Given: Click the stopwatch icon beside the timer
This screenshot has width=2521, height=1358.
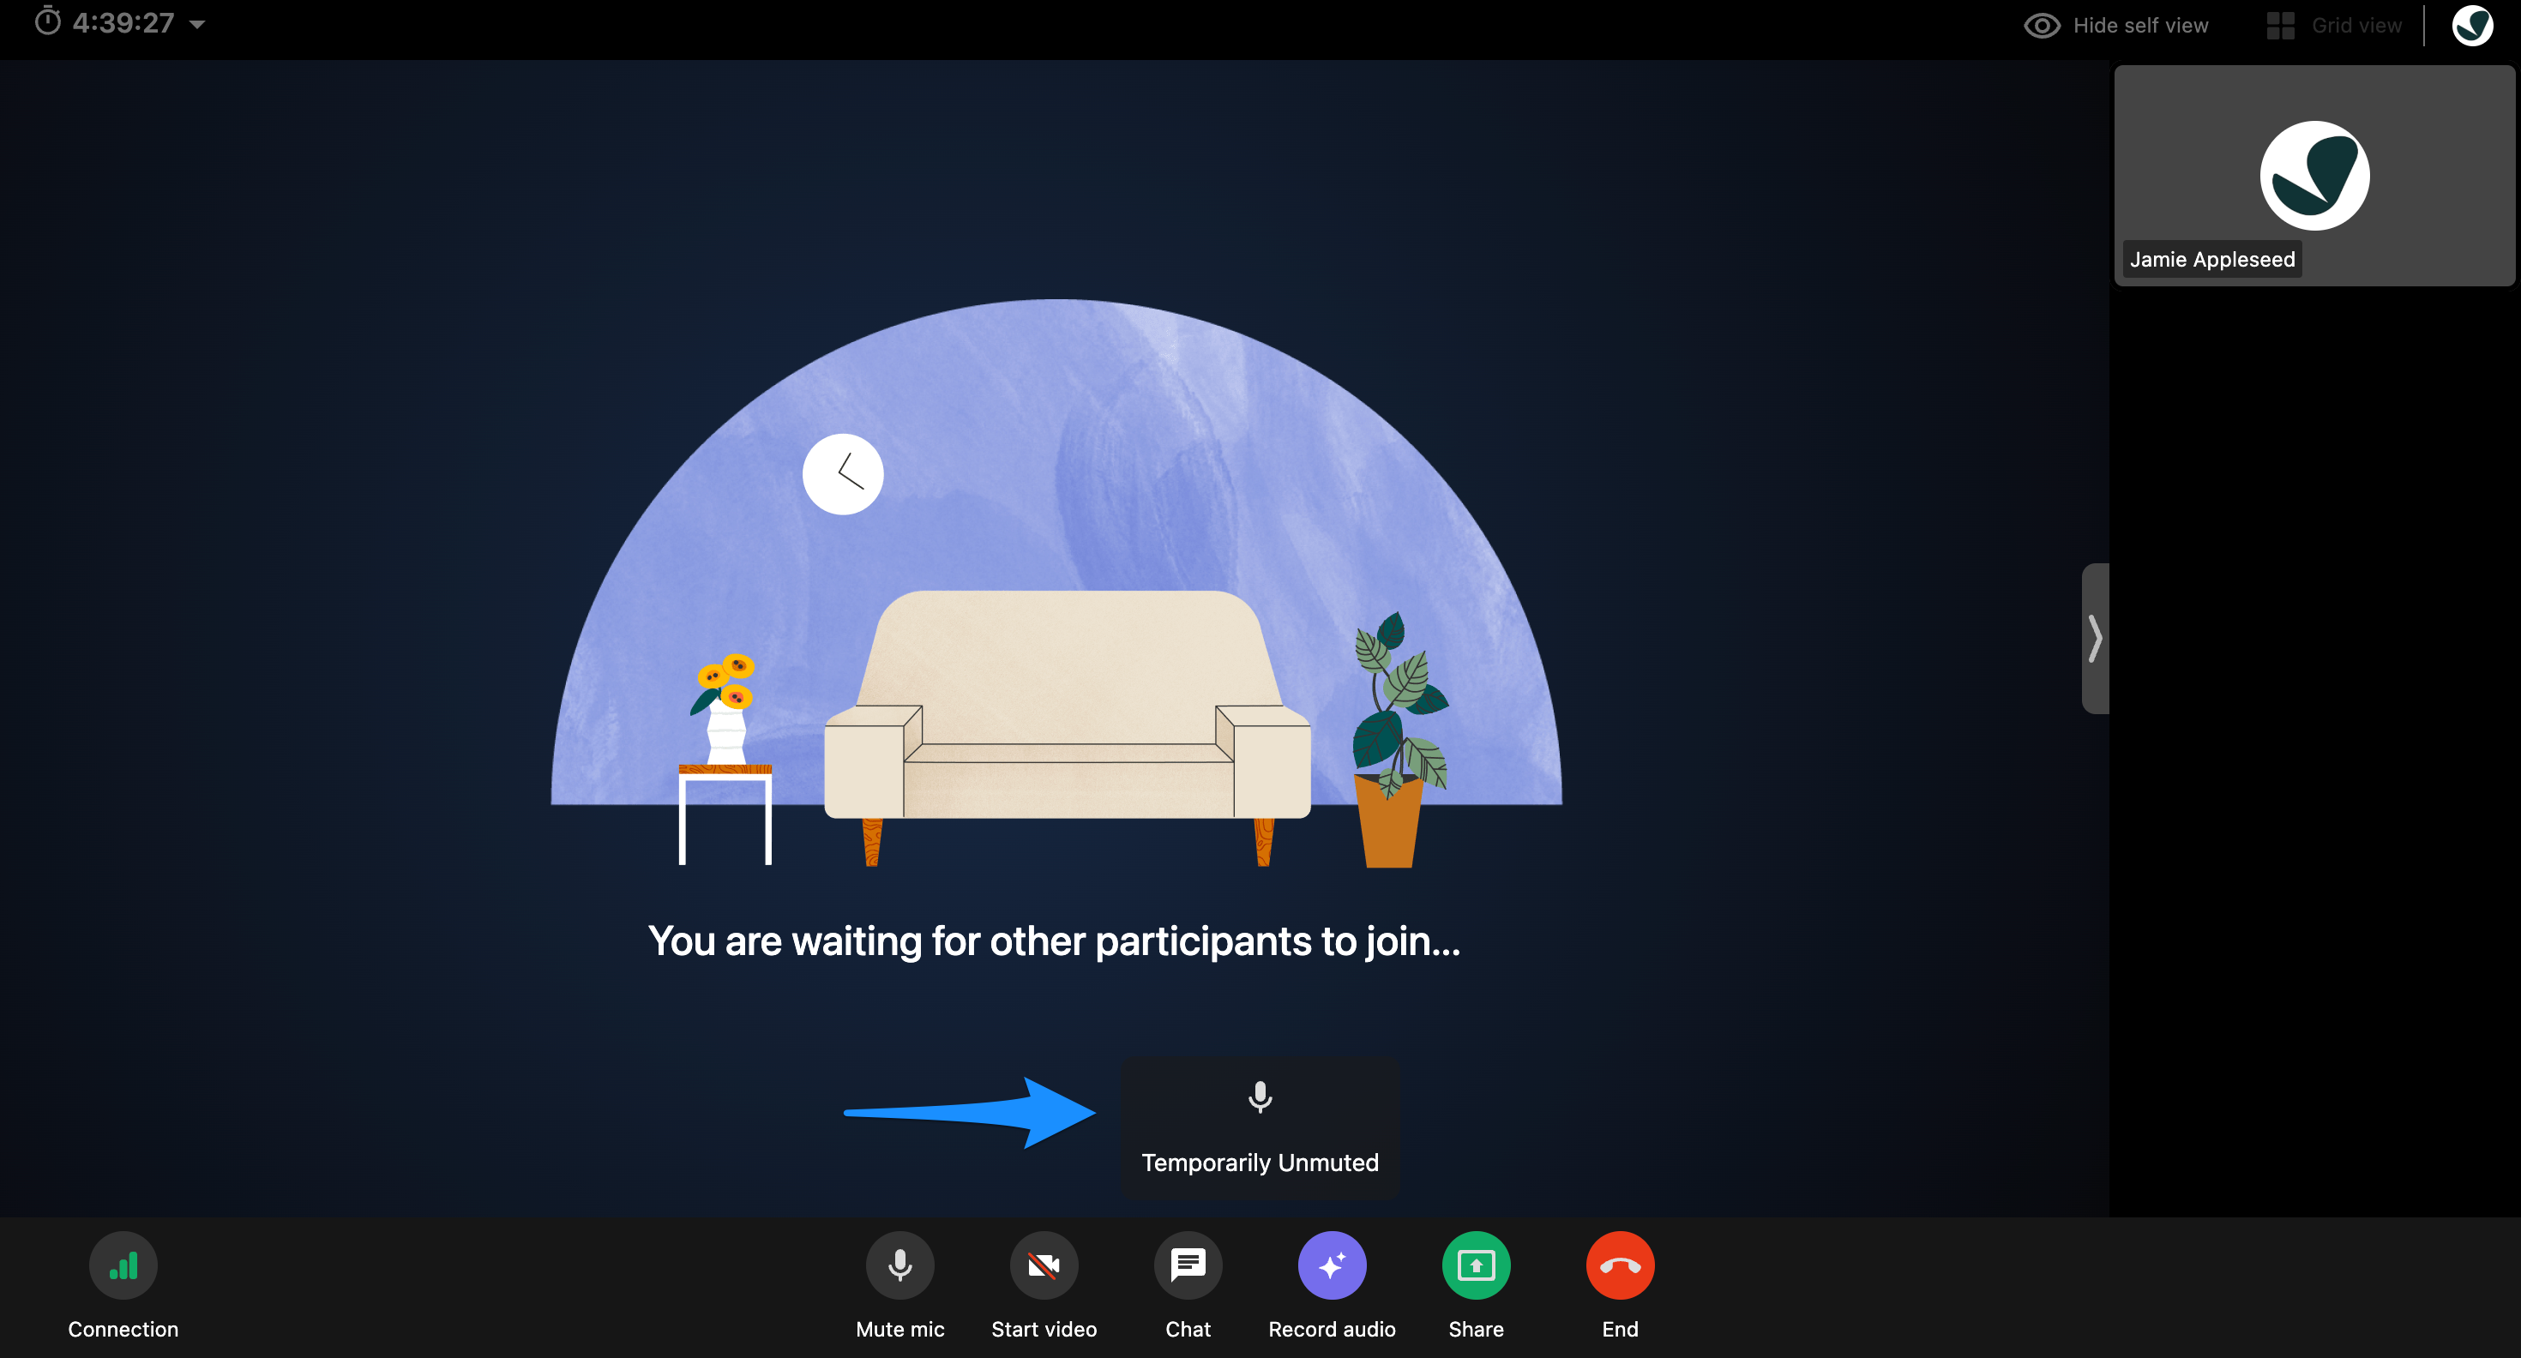Looking at the screenshot, I should pyautogui.click(x=48, y=21).
